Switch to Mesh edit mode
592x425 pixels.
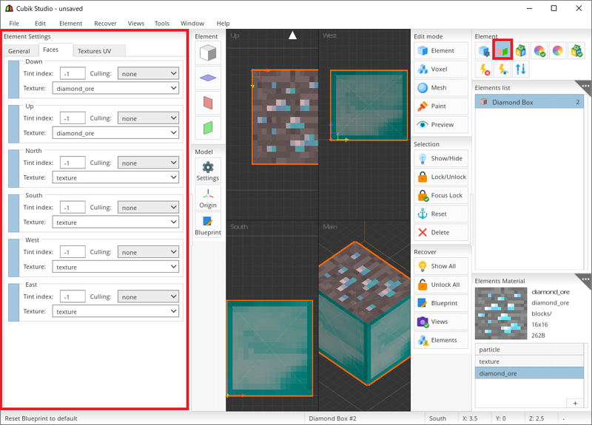pos(441,87)
